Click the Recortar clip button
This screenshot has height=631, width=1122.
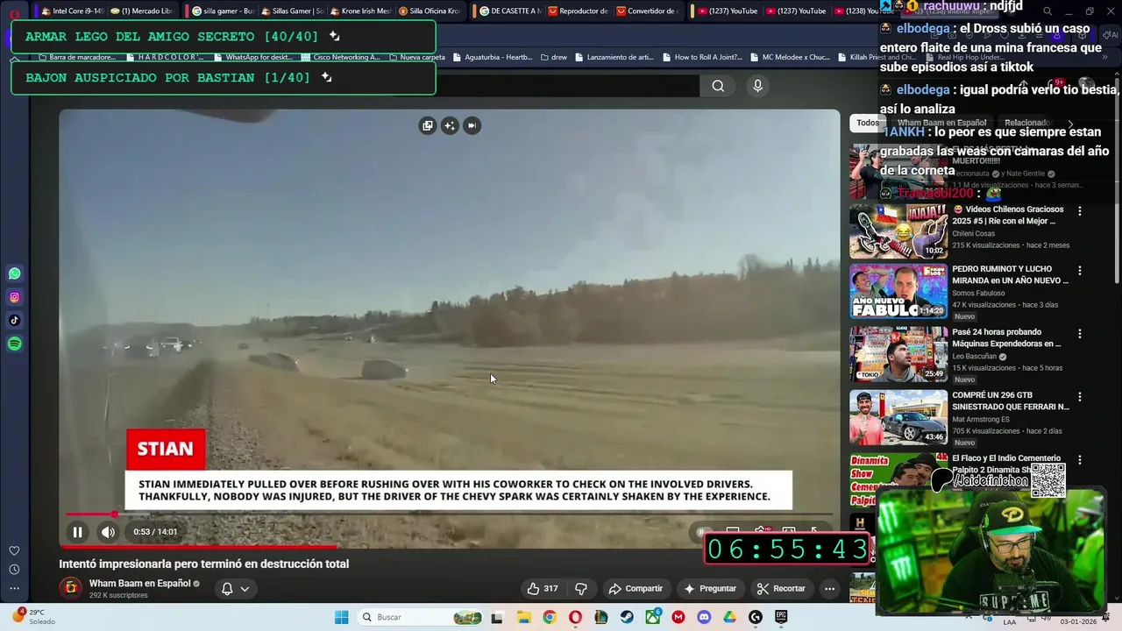pos(781,588)
